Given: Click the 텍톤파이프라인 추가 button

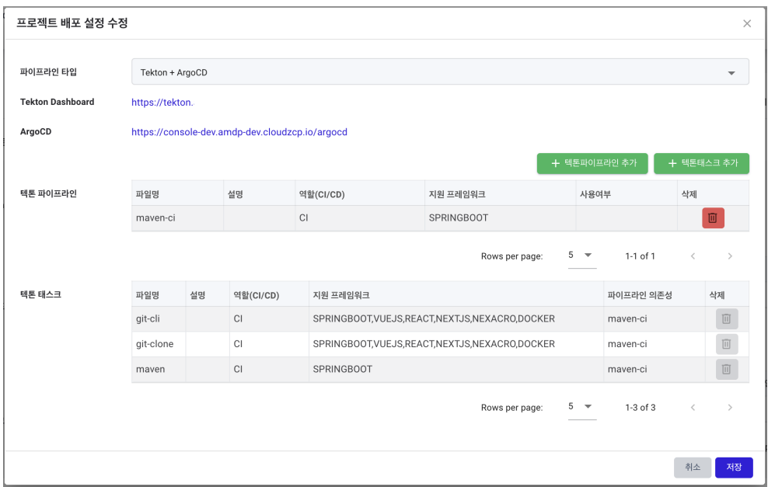Looking at the screenshot, I should 592,163.
